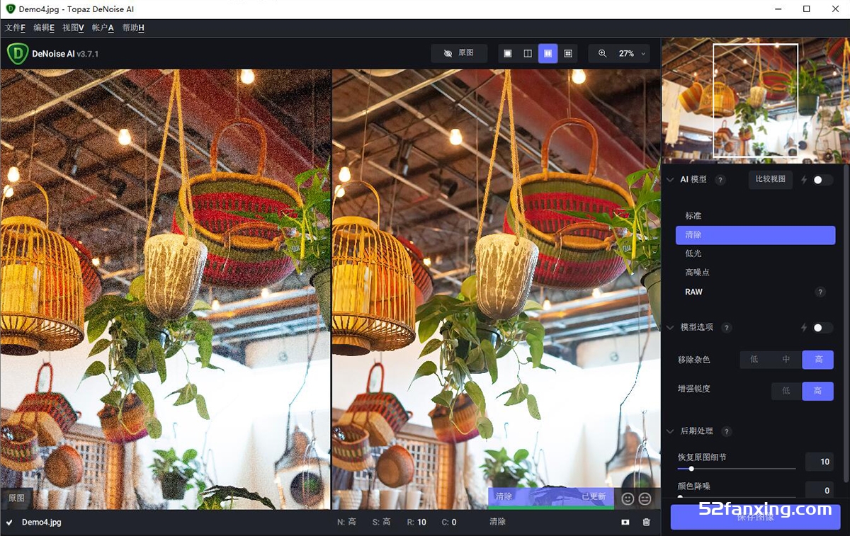The width and height of the screenshot is (850, 536).
Task: Toggle the Demo4.jpg checkmark
Action: (9, 523)
